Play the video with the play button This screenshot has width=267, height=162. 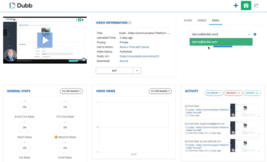(45, 40)
